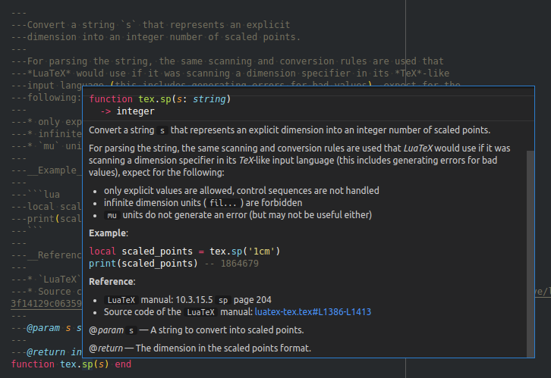The image size is (551, 378).
Task: Click editor line '---```lua'
Action: point(35,194)
